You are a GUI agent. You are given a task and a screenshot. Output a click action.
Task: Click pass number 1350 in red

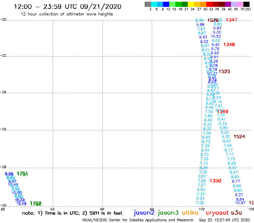(216, 181)
